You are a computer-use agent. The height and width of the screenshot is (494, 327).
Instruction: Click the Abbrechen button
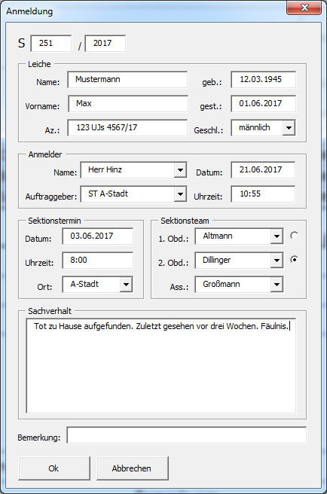point(132,468)
